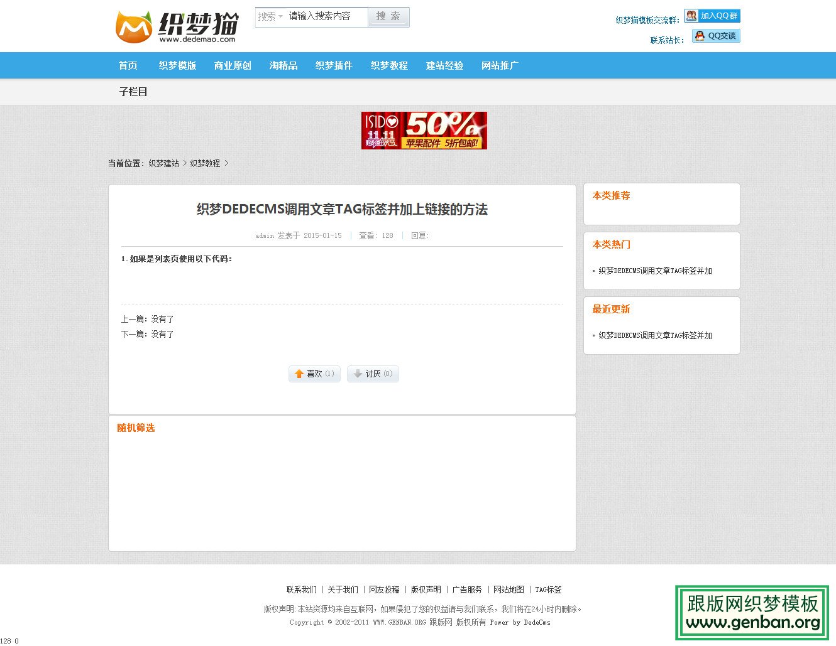Open 织梦建站 breadcrumb link
Viewport: 836px width, 646px height.
point(162,163)
